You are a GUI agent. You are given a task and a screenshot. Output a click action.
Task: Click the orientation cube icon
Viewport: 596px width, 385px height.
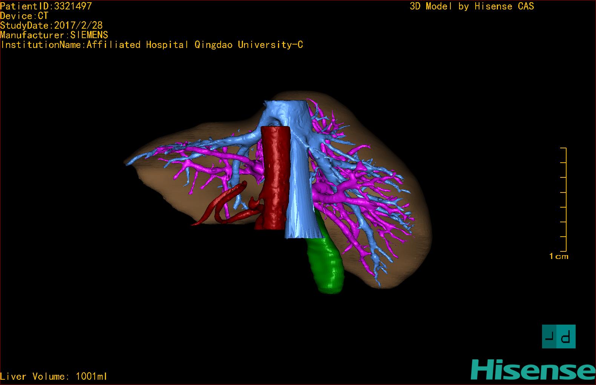click(x=559, y=336)
